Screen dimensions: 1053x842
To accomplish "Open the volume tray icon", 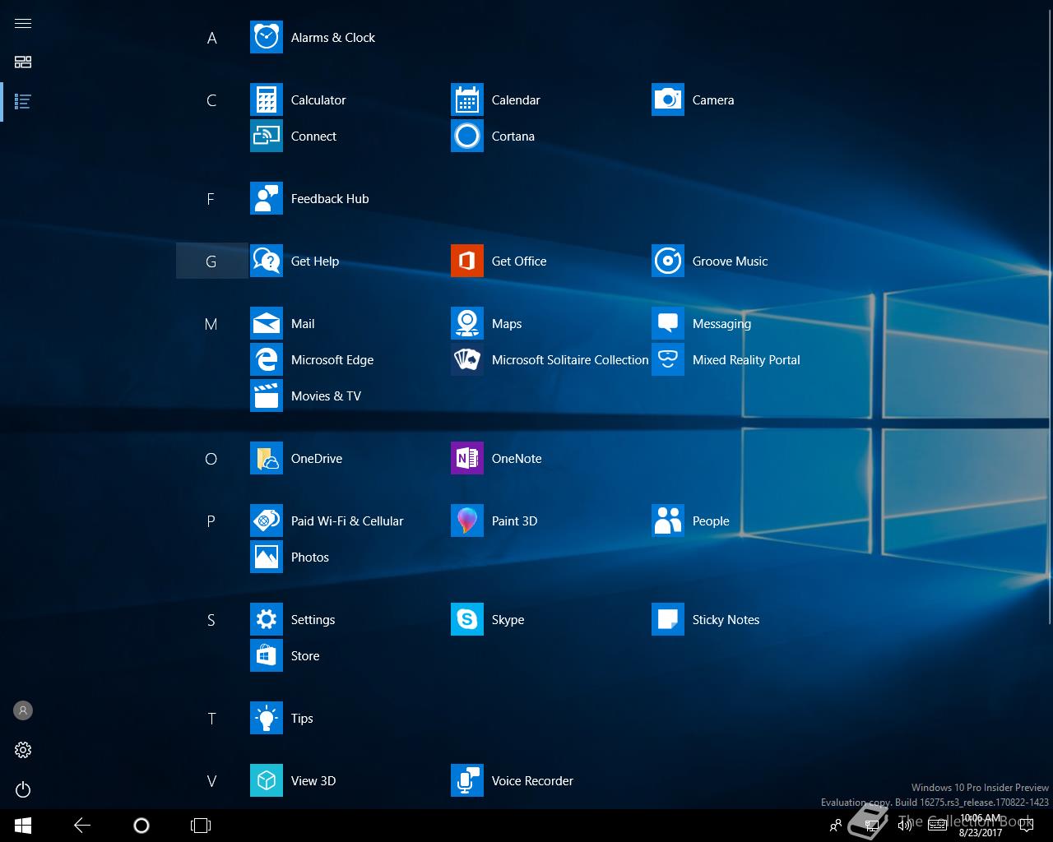I will [905, 826].
